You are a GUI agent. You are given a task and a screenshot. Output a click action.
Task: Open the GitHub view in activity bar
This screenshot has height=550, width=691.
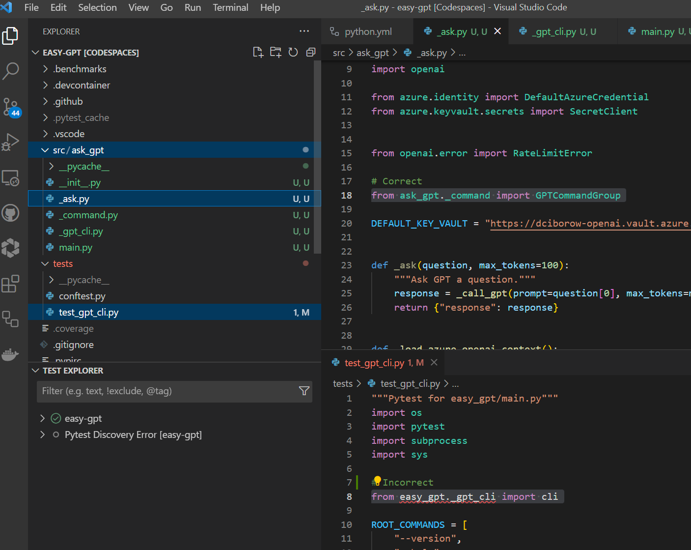[x=10, y=213]
